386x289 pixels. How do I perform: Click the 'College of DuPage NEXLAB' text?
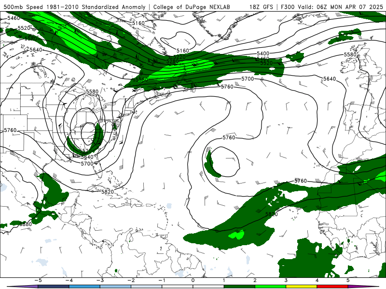tap(192, 7)
